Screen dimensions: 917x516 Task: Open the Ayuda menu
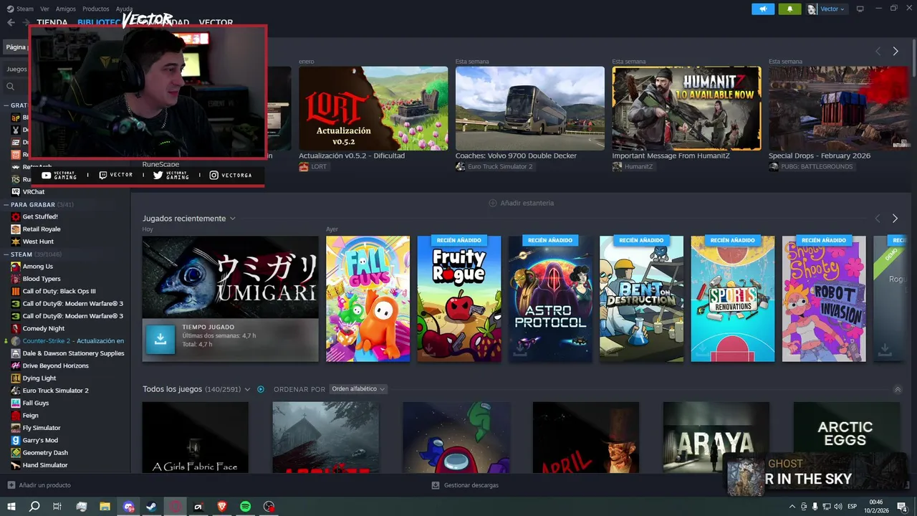click(124, 9)
